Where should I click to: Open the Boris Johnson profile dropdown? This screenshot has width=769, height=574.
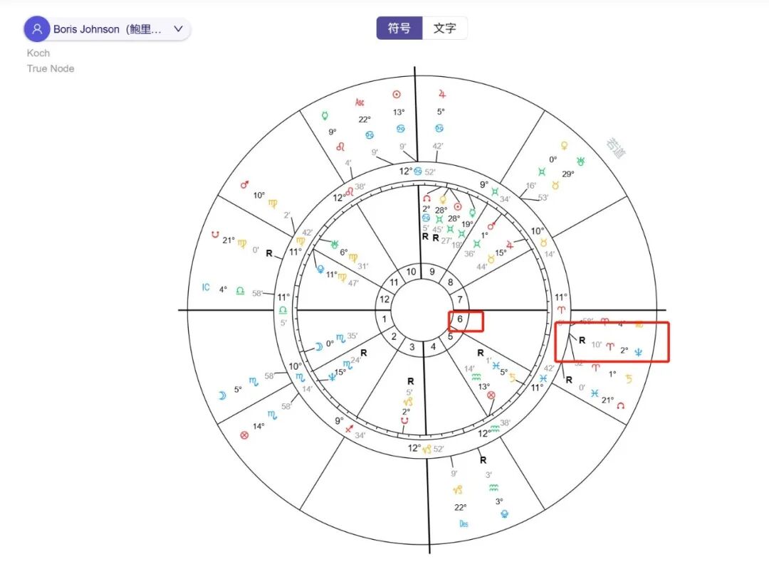pyautogui.click(x=178, y=28)
